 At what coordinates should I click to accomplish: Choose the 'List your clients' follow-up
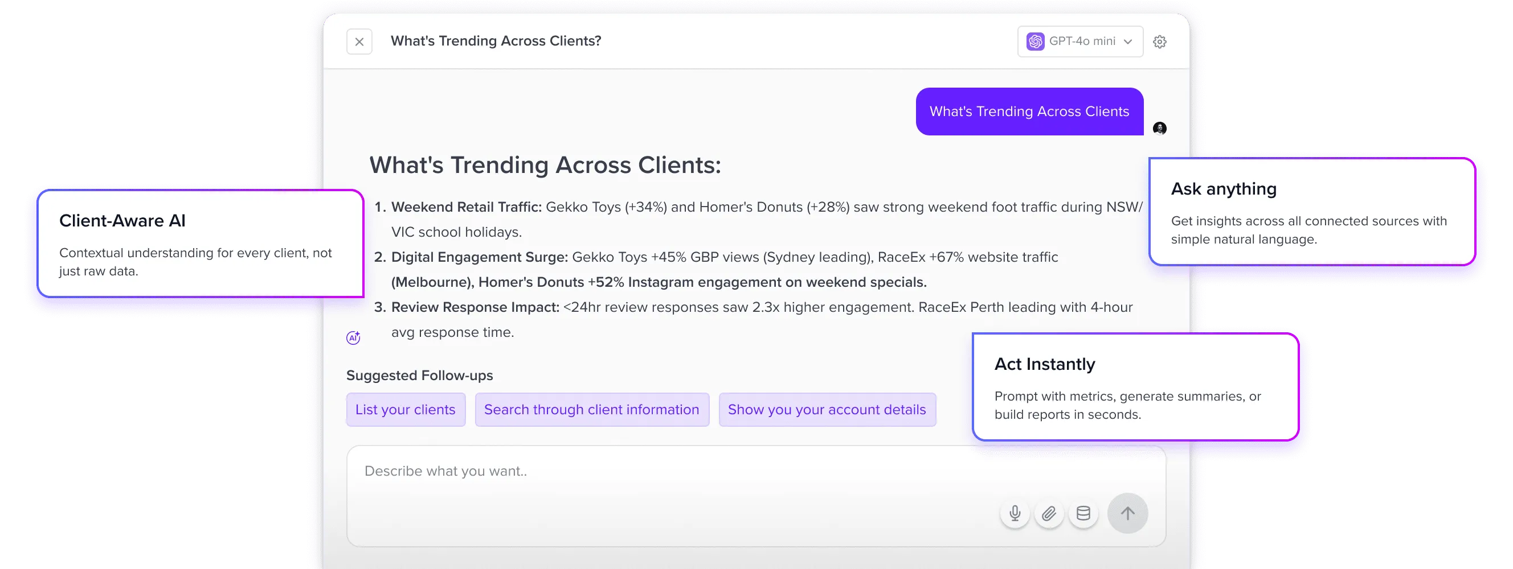point(405,410)
